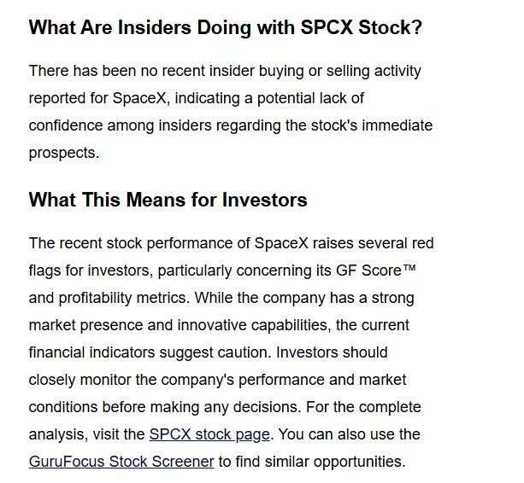Click the phrase 'financial indicators suggest caution'

coord(150,352)
